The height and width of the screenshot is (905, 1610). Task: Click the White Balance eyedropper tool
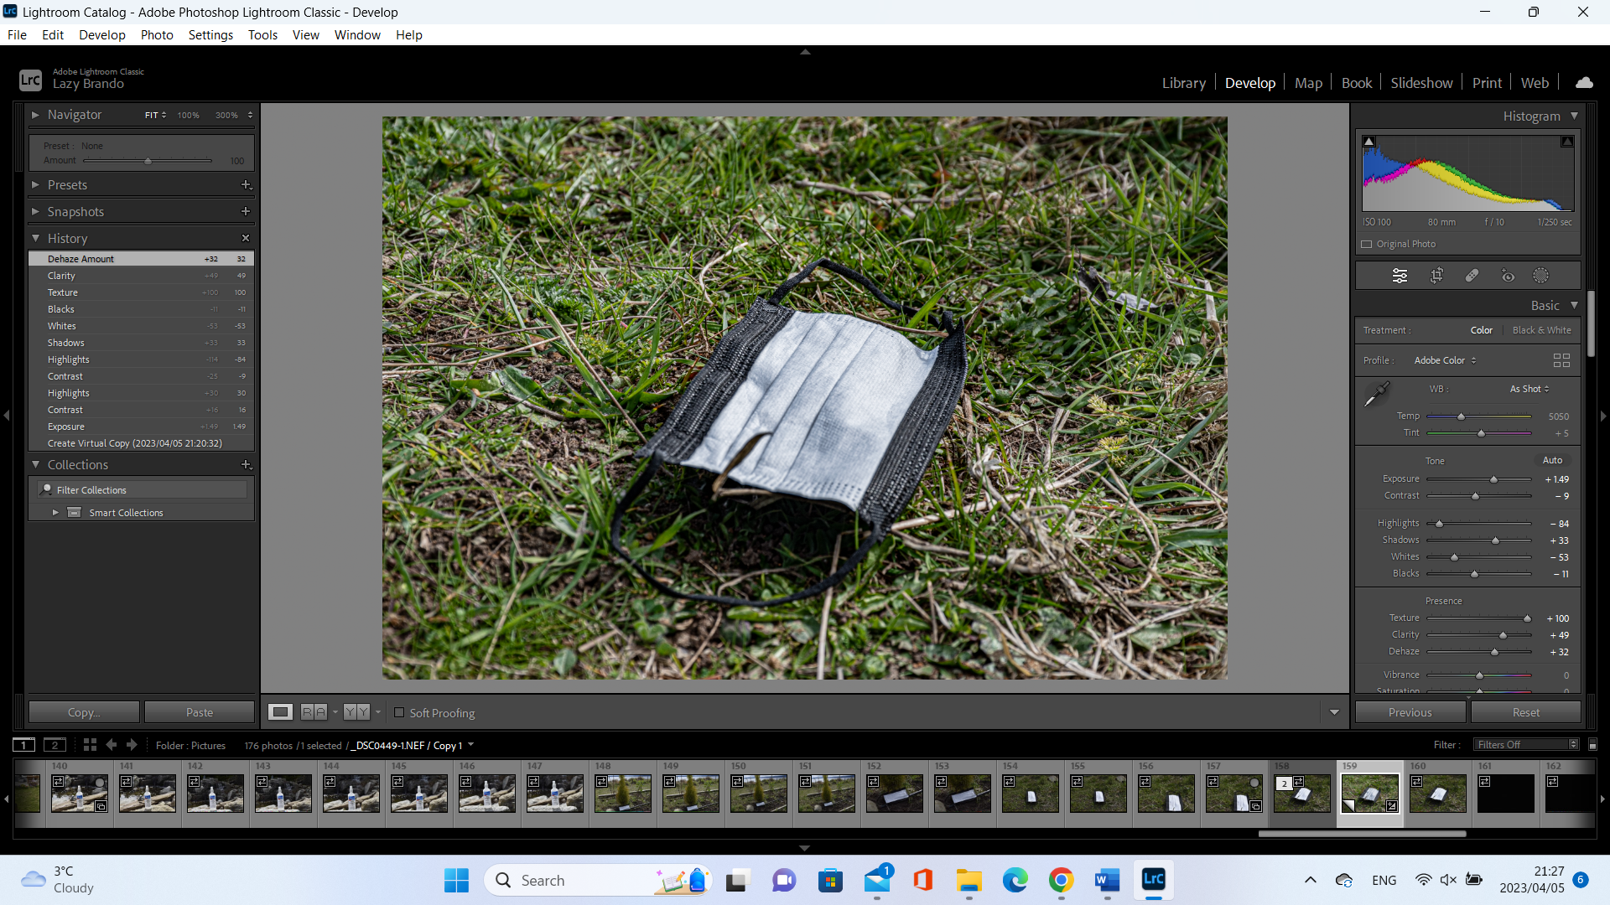pos(1376,394)
